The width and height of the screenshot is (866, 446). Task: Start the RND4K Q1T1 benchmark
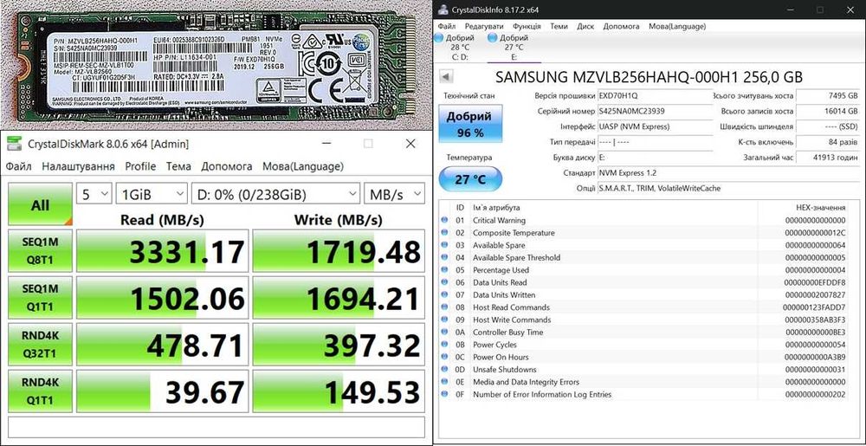[41, 391]
